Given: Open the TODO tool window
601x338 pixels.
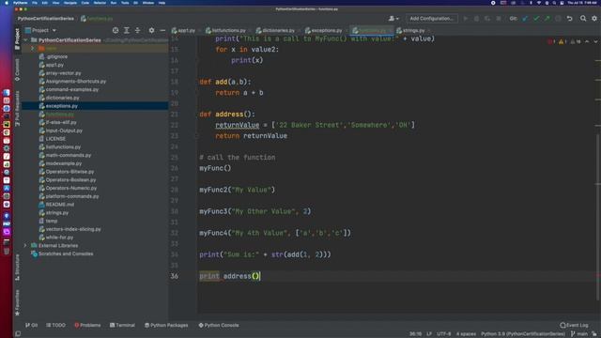Looking at the screenshot, I should click(56, 325).
